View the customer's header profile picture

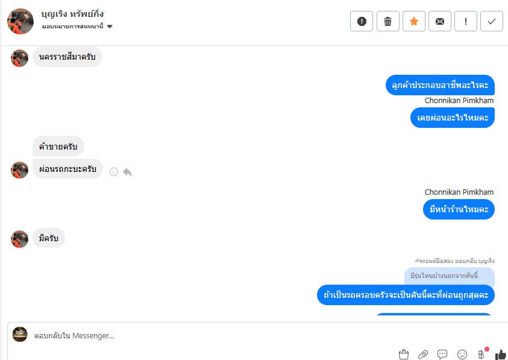(20, 21)
